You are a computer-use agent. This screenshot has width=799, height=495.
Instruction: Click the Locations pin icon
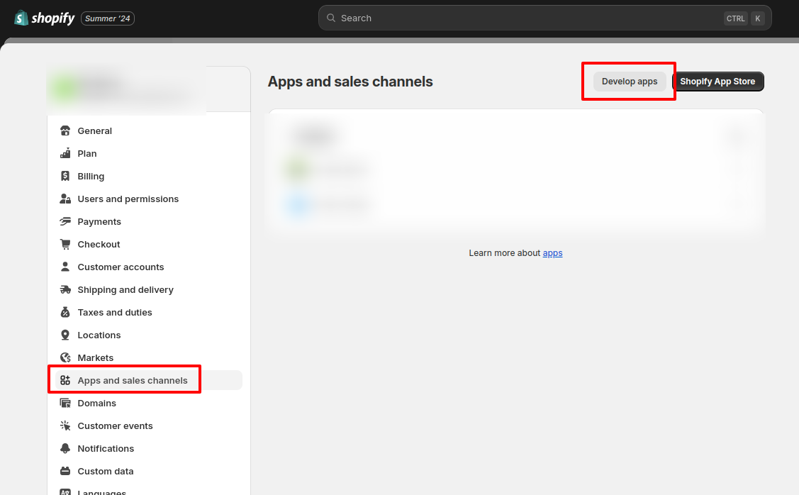click(x=65, y=335)
